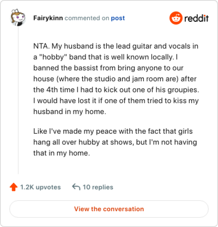This screenshot has height=227, width=218.
Task: Click the line "husband in my home."
Action: click(x=70, y=112)
